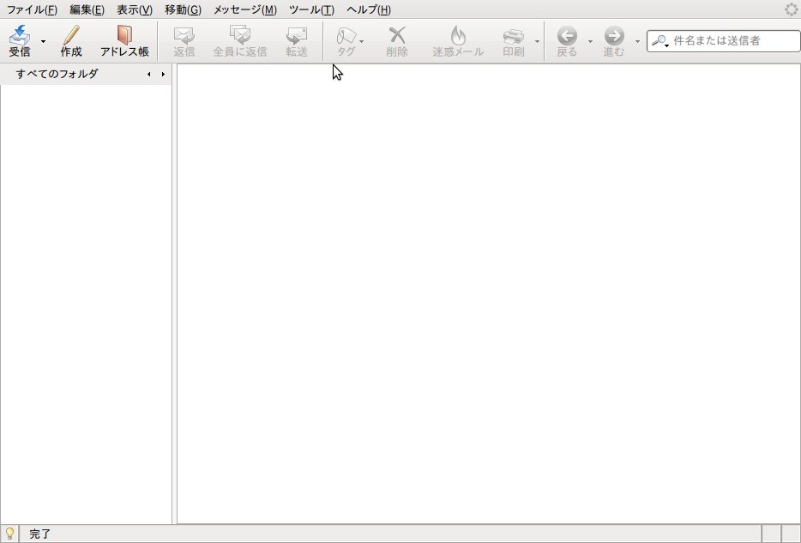Open the 受信 dropdown arrow

pos(44,41)
